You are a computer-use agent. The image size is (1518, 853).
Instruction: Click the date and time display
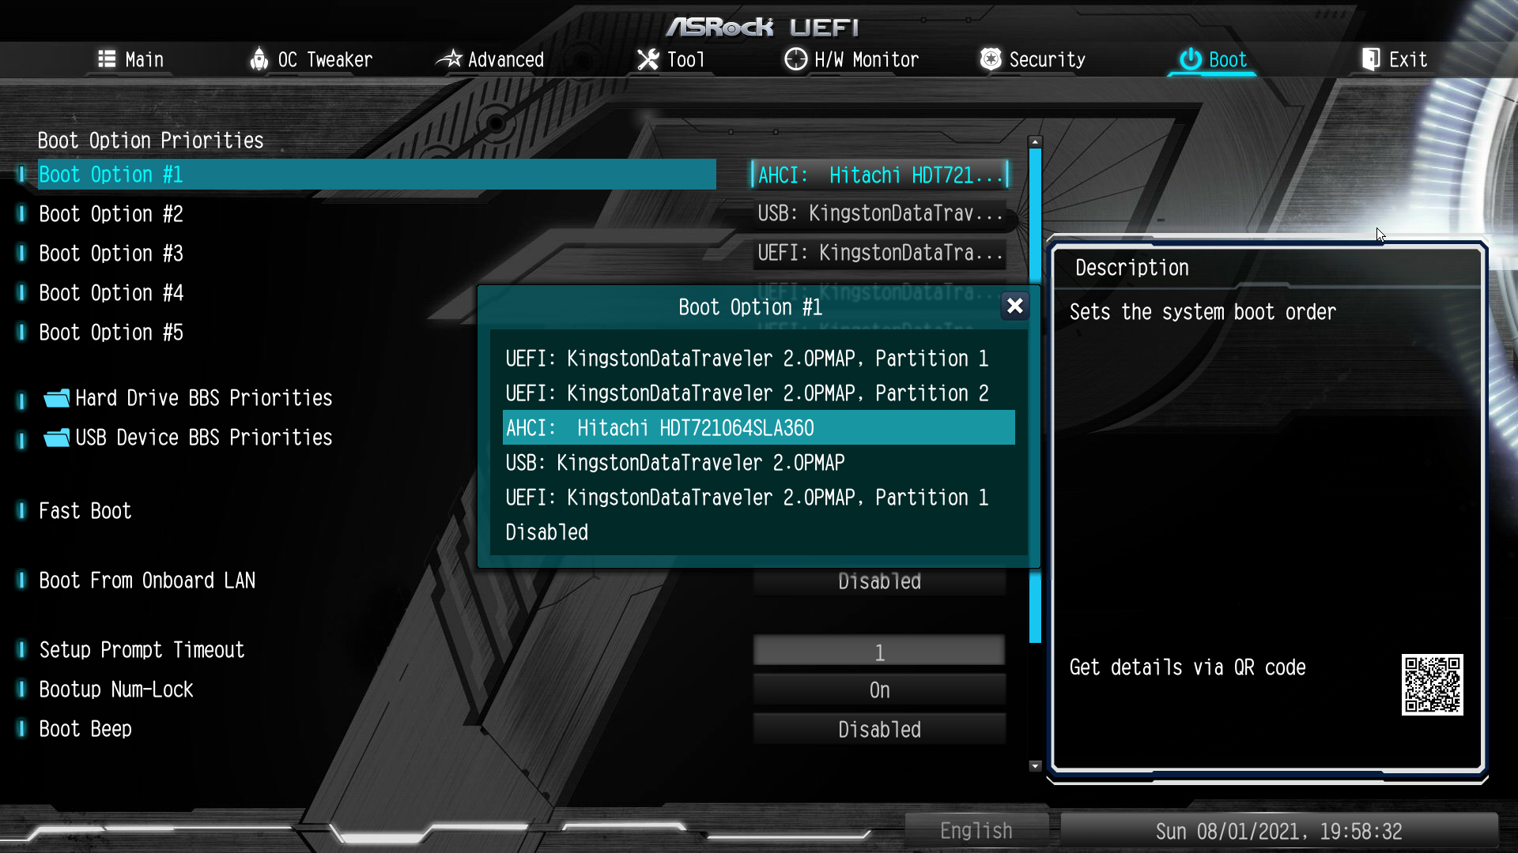tap(1278, 831)
